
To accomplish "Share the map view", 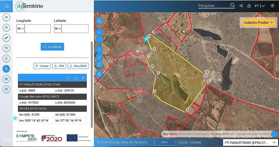I will click(x=241, y=6).
